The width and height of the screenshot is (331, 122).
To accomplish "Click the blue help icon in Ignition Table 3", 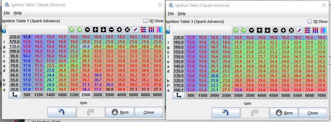I will coord(168,32).
